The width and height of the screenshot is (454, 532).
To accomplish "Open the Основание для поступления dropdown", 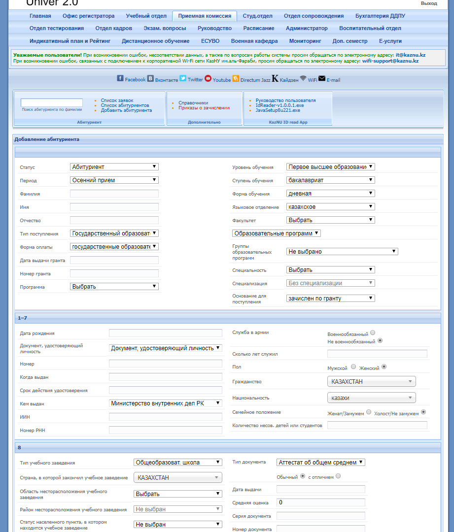I will (x=330, y=298).
